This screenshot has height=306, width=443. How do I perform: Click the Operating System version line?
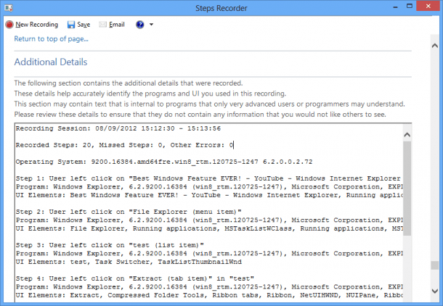[164, 162]
